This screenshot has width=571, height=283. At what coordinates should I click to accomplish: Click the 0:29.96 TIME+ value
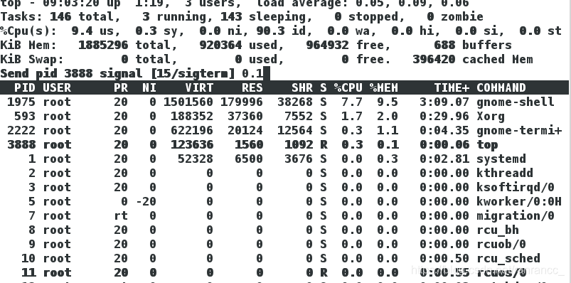point(444,117)
